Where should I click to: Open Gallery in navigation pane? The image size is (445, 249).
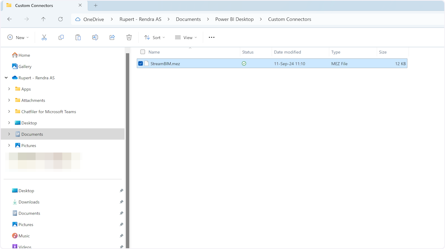click(22, 67)
